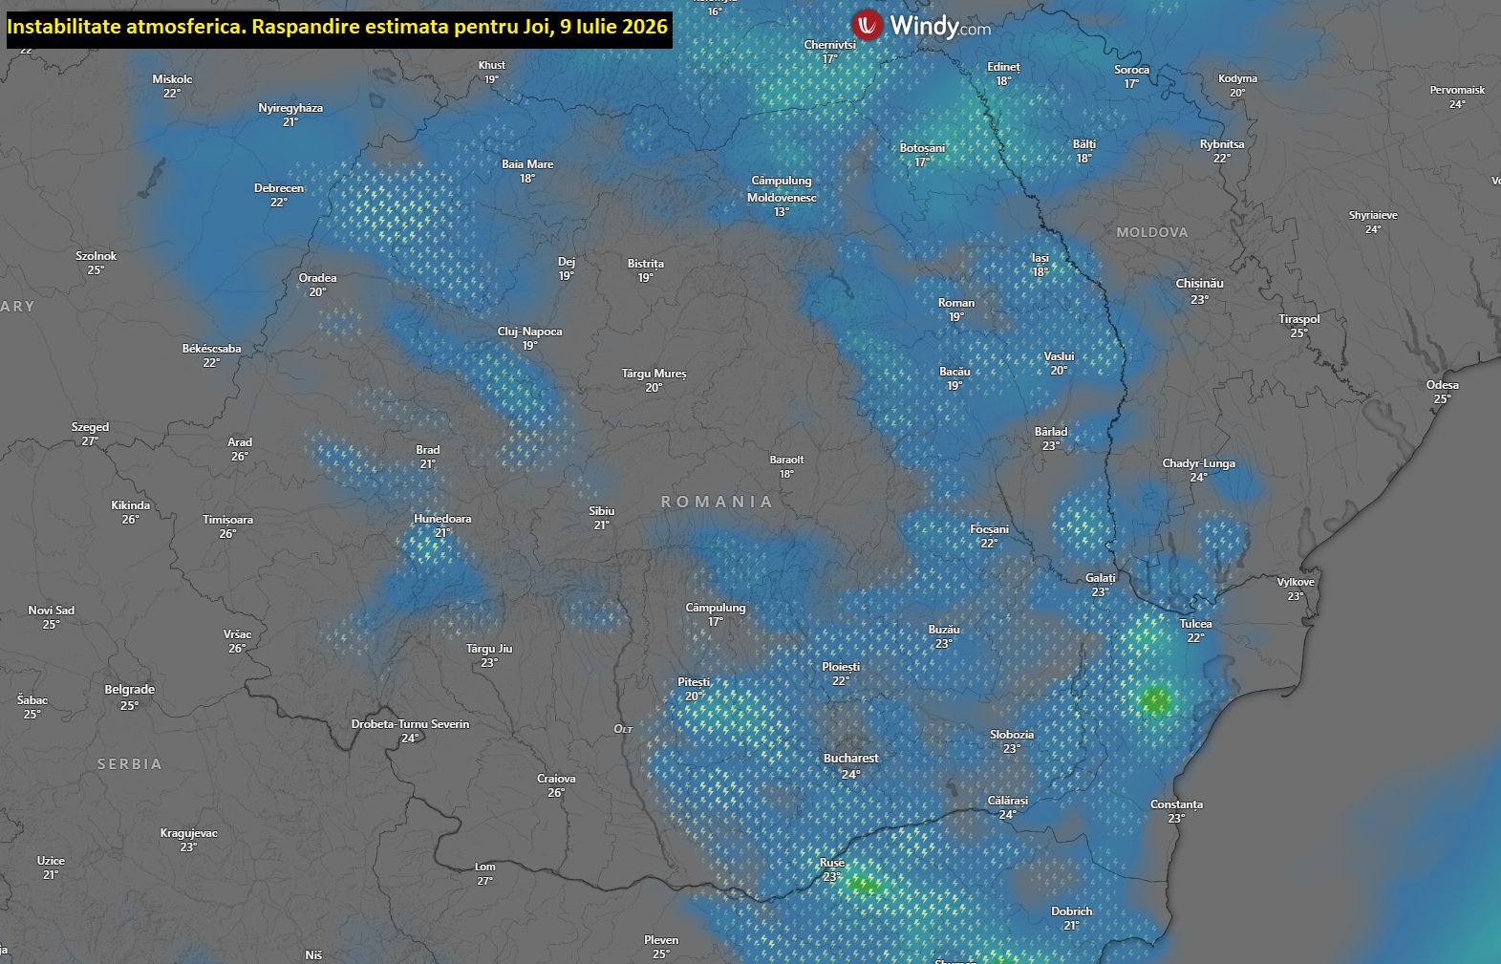The image size is (1501, 964).
Task: Click the Oradea city label
Action: coord(317,278)
